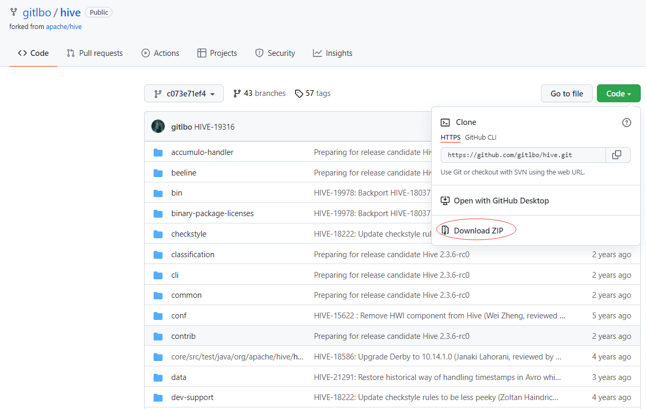Open the dev-support folder
Screen dimensions: 646x409
point(192,397)
